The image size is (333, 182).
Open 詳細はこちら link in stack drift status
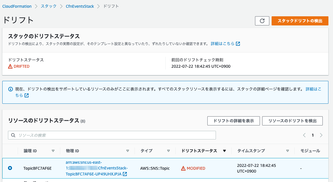222,43
